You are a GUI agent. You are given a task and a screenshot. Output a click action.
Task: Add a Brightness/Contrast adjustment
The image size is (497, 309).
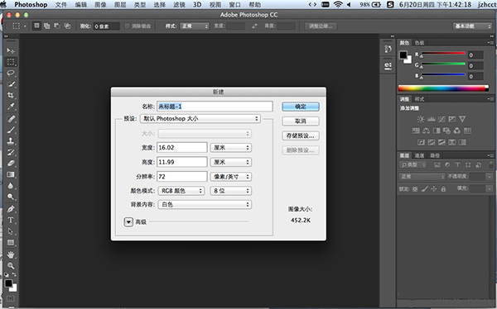(x=421, y=119)
